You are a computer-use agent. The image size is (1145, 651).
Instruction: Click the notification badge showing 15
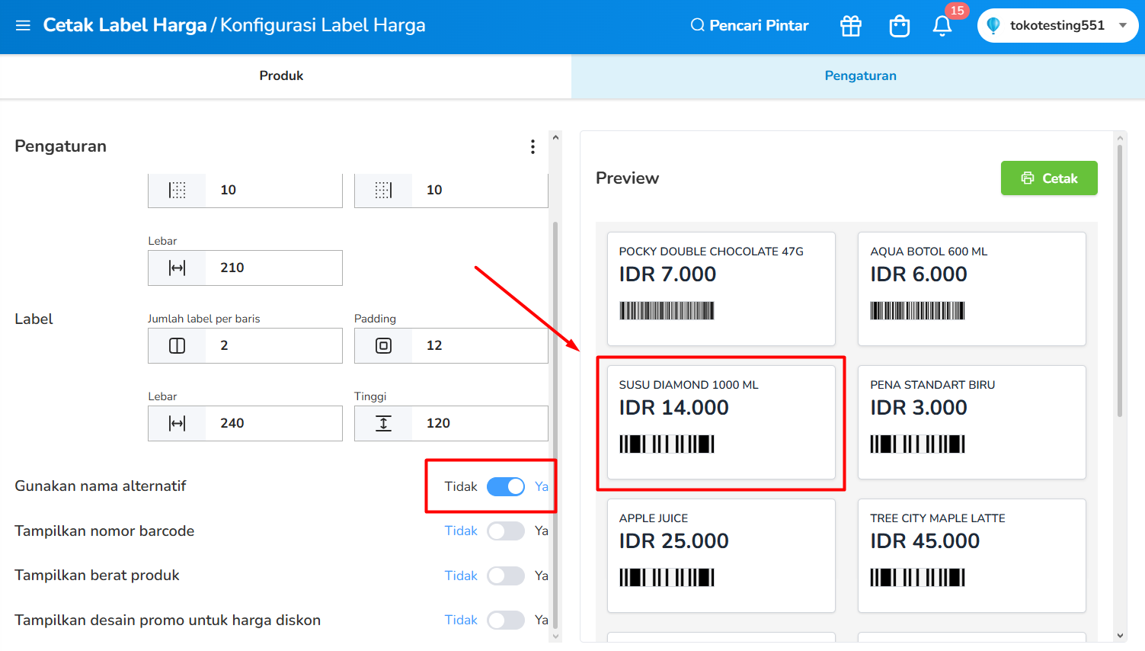pyautogui.click(x=957, y=11)
